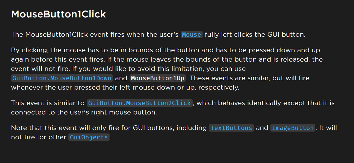Open the GuiButton.MouseButton2Click link

[x=140, y=103]
